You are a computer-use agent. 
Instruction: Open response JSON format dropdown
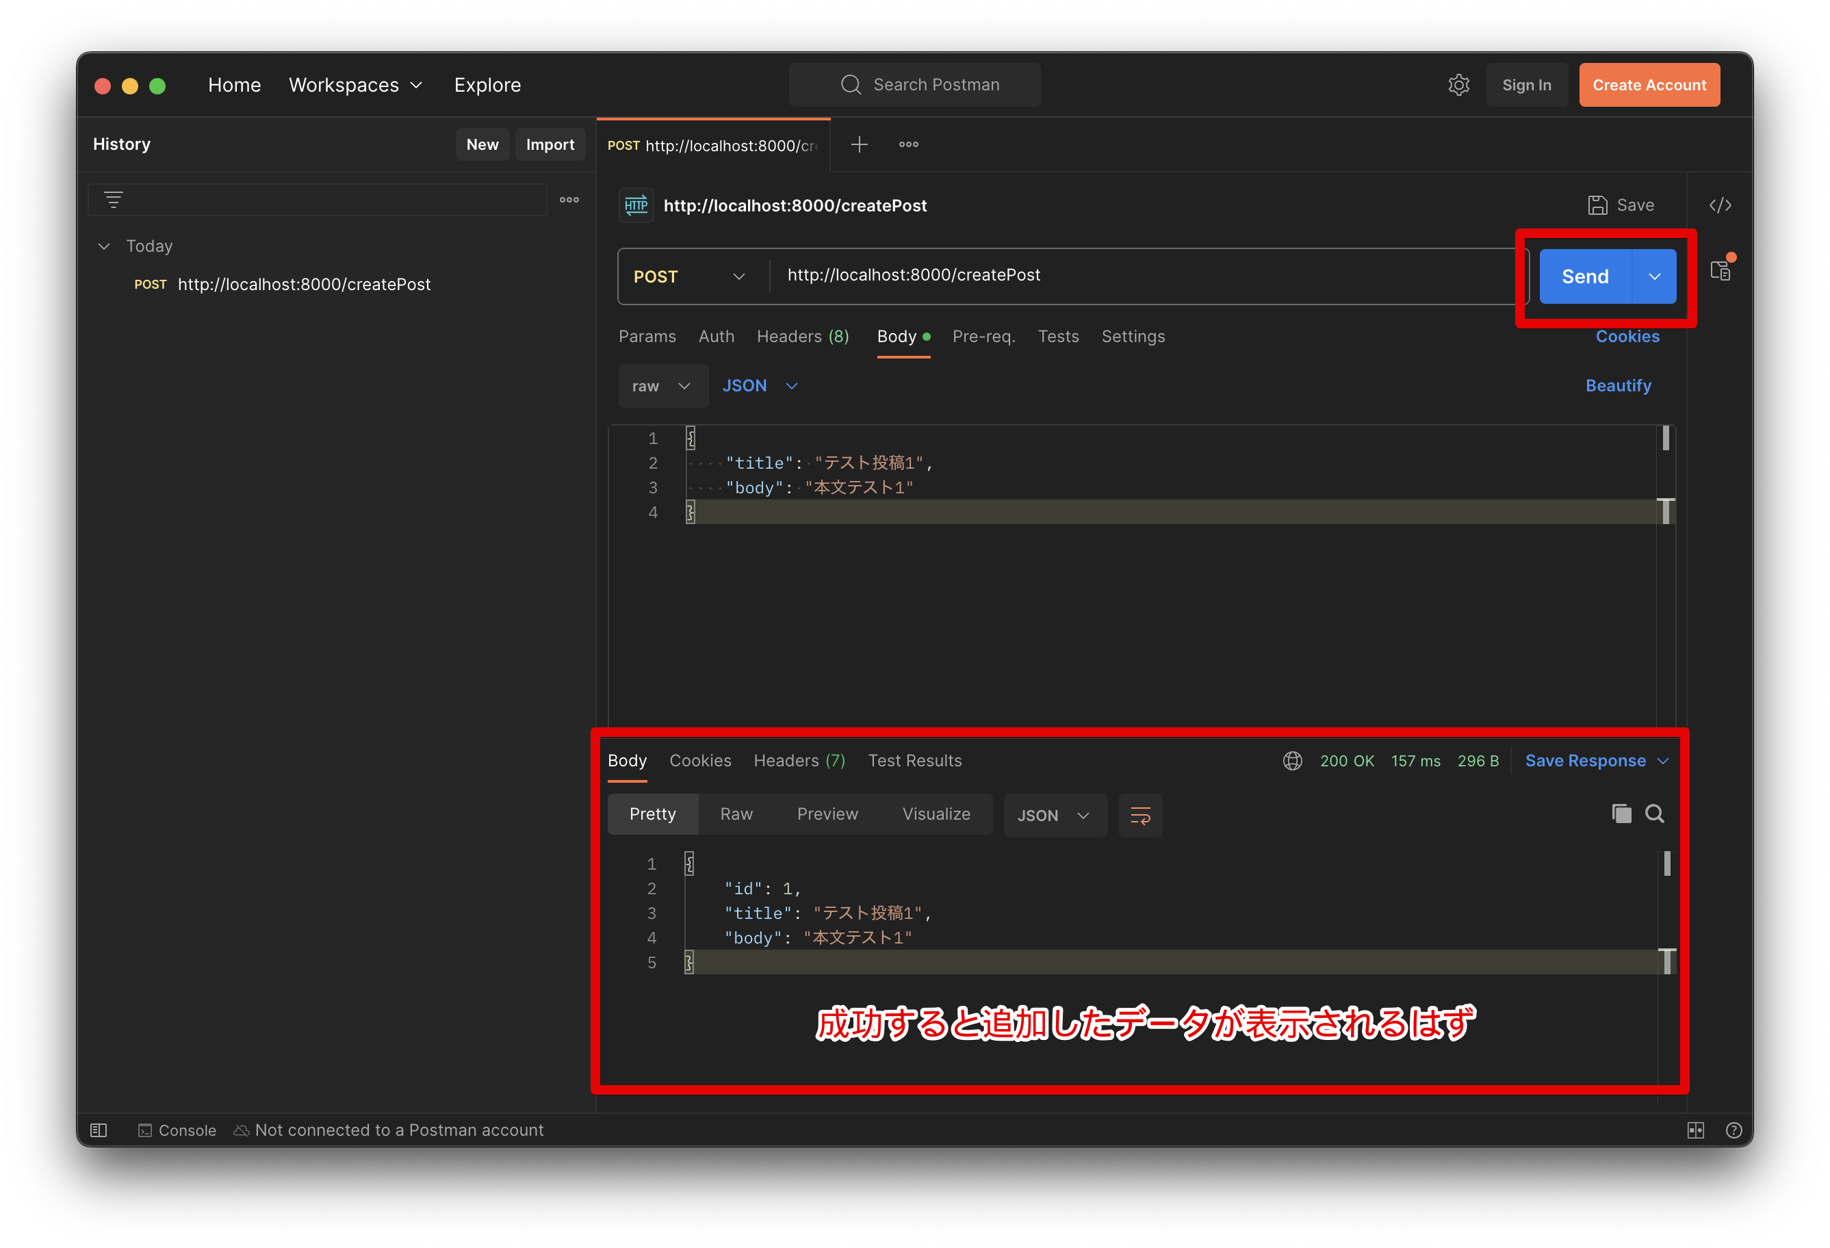click(x=1055, y=815)
